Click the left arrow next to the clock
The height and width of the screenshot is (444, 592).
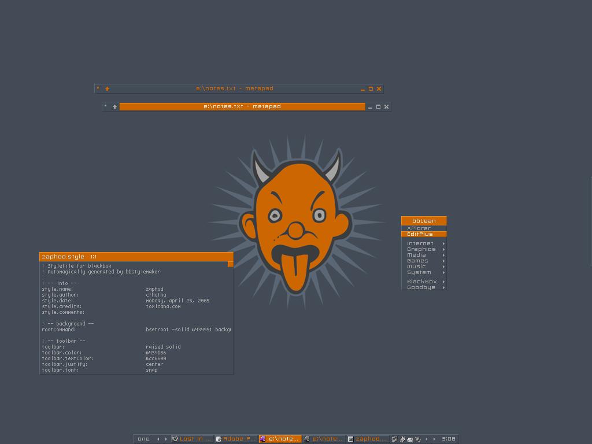point(427,439)
